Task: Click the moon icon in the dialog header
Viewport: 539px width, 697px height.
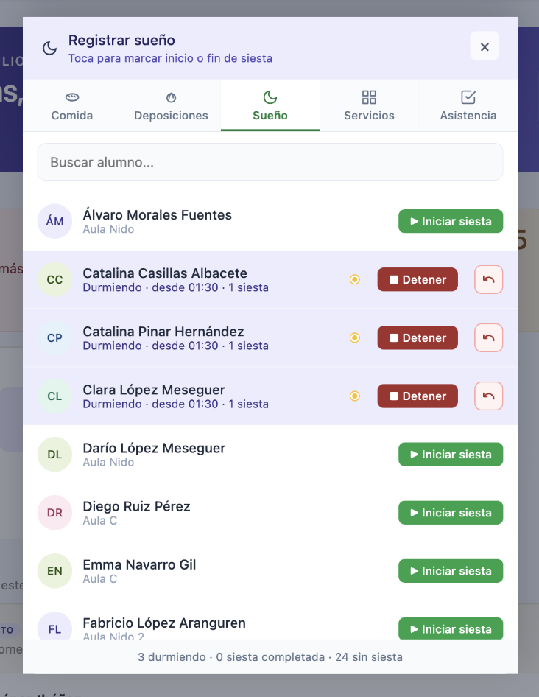Action: coord(50,48)
